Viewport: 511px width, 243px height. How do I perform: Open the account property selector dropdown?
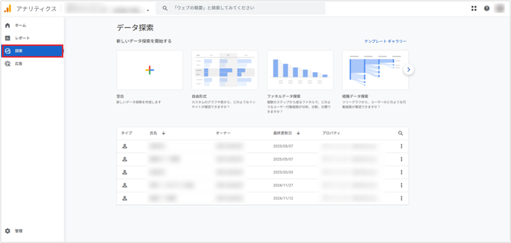(x=107, y=9)
